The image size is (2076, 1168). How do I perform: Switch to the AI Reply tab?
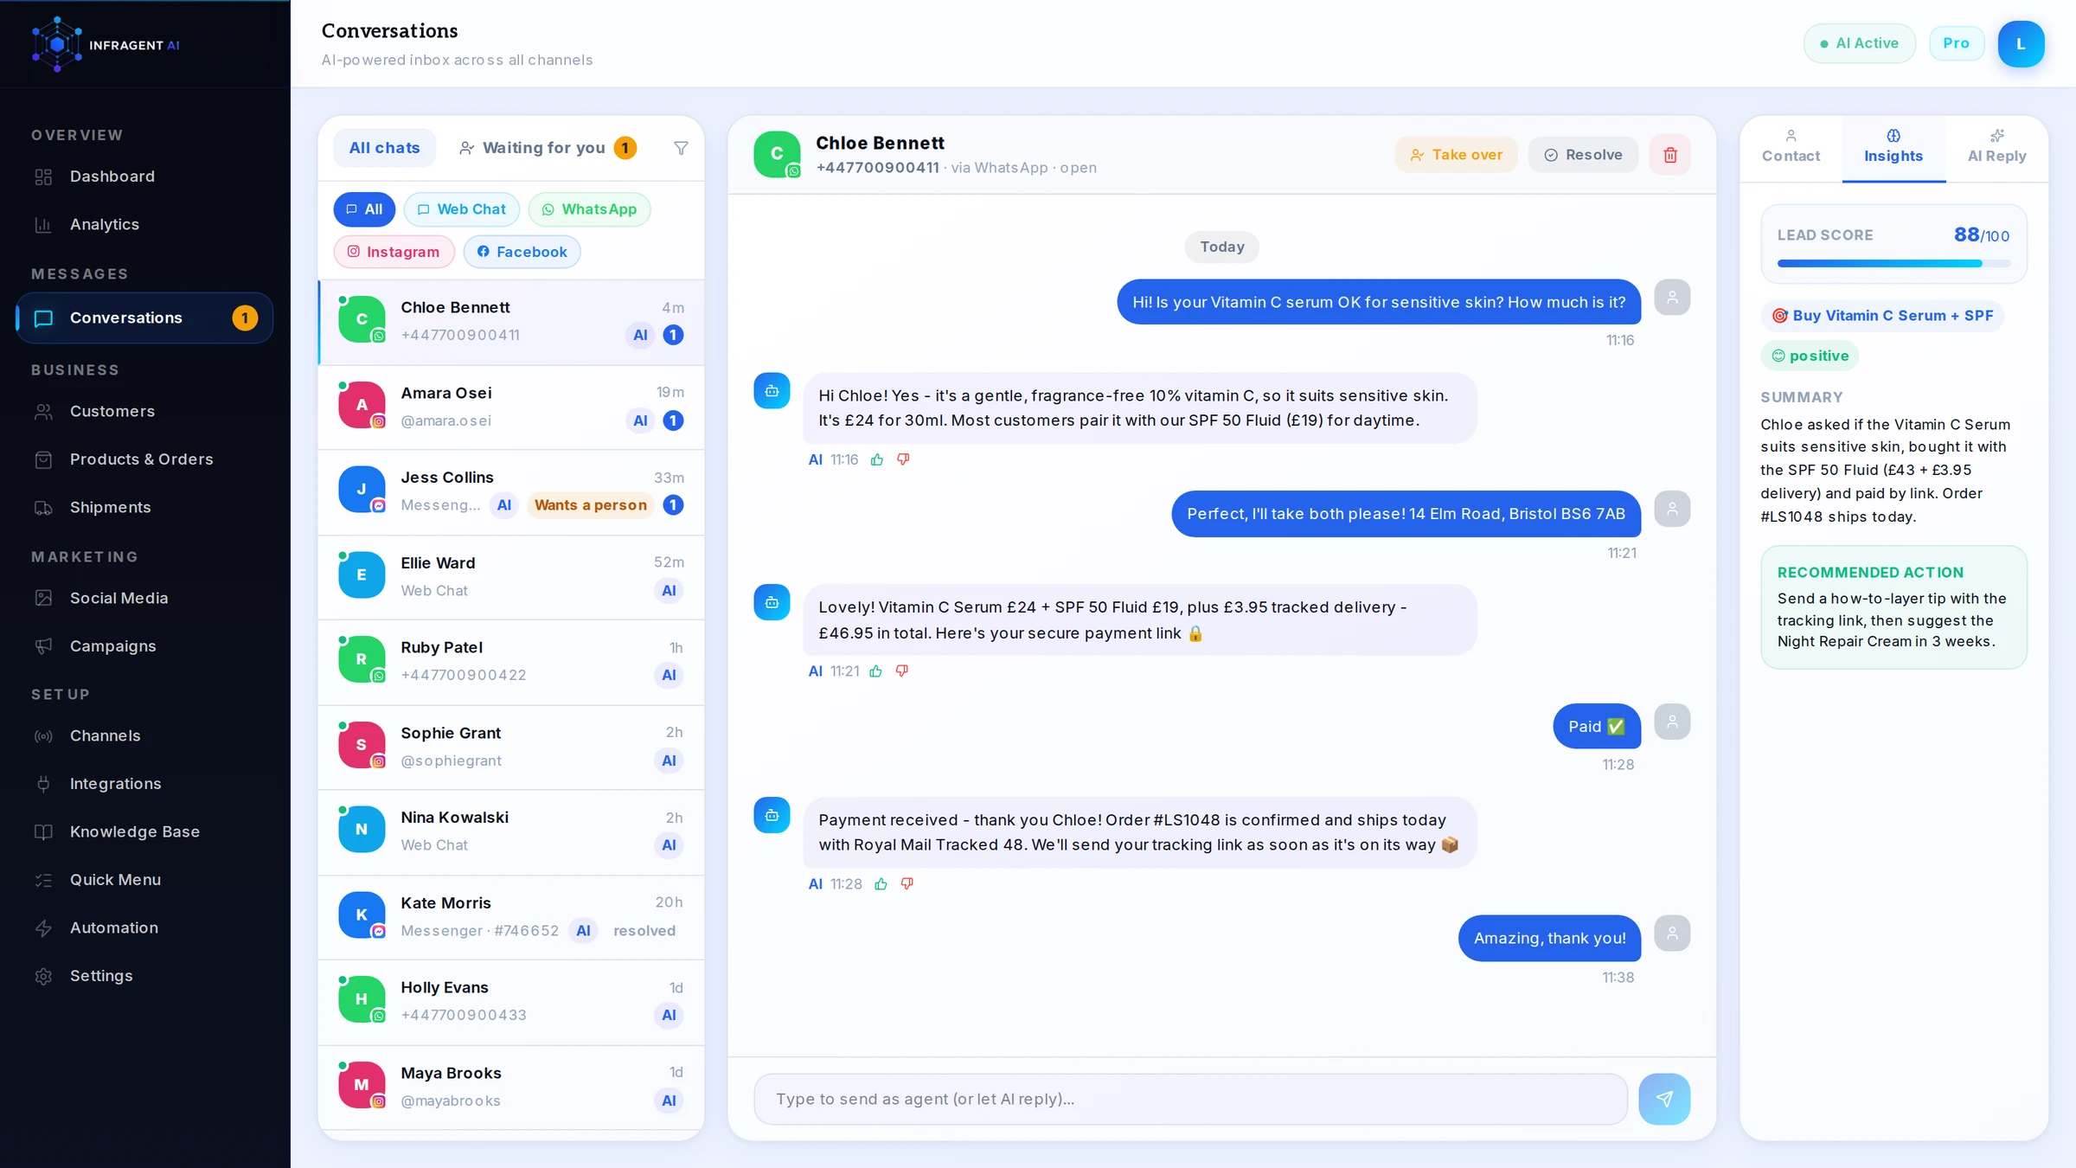pos(1996,147)
